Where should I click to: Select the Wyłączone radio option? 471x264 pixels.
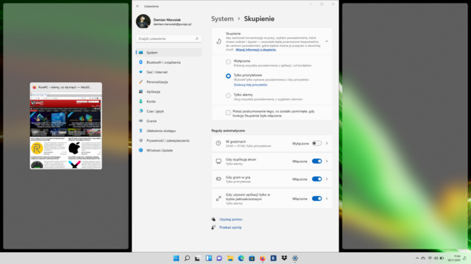point(228,62)
